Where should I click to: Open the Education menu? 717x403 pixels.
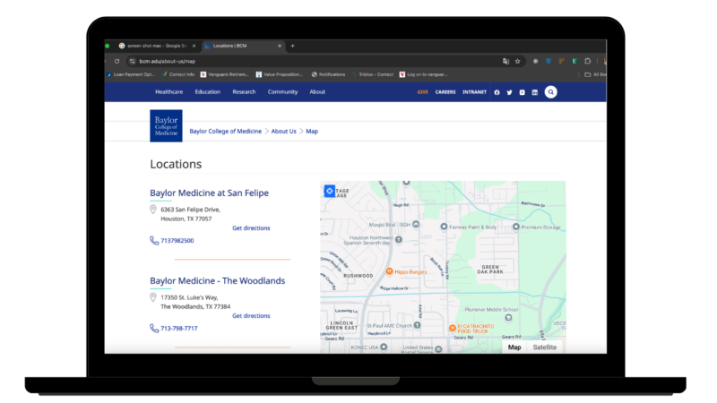(x=208, y=92)
